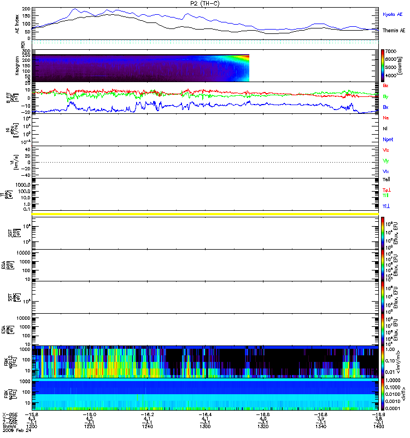The width and height of the screenshot is (410, 438).
Task: Click the X-GSE row label
Action: [10, 415]
